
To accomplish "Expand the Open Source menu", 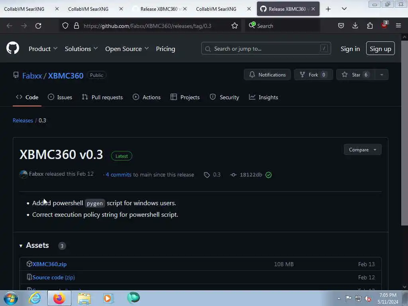I will coord(127,49).
